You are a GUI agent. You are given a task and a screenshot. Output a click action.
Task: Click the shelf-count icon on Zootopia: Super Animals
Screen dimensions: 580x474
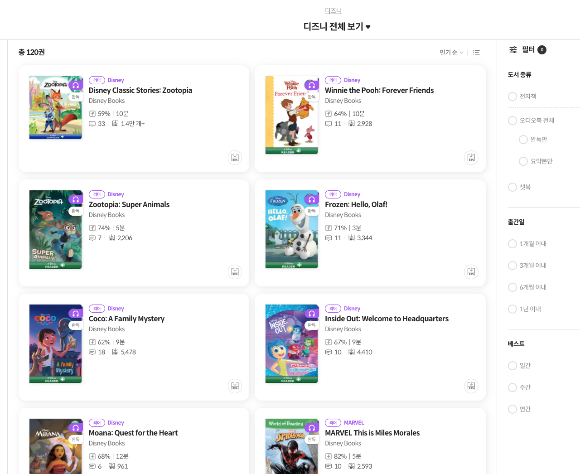pyautogui.click(x=112, y=238)
